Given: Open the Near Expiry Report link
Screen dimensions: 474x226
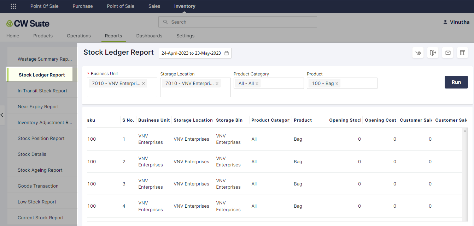Looking at the screenshot, I should tap(38, 107).
